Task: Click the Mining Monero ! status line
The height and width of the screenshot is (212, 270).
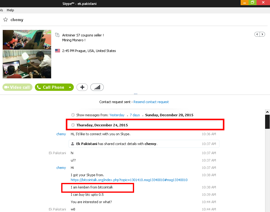Action: click(x=74, y=40)
